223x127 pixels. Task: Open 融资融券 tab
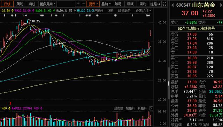coord(124,11)
